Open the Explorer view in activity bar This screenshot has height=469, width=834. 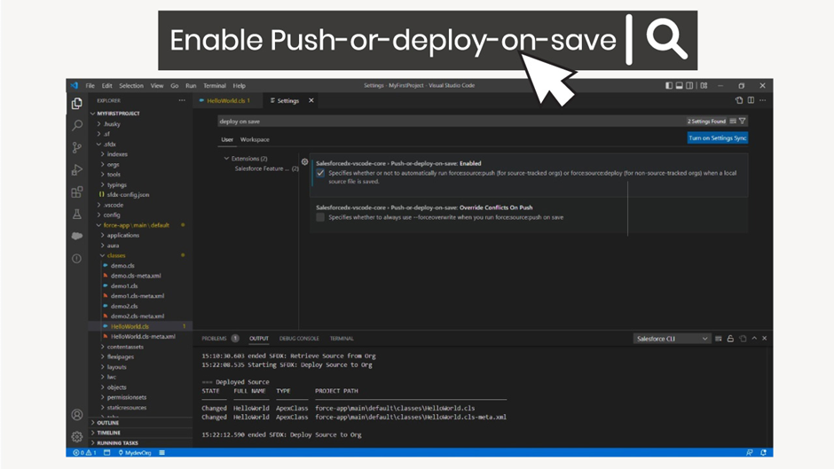(x=77, y=103)
